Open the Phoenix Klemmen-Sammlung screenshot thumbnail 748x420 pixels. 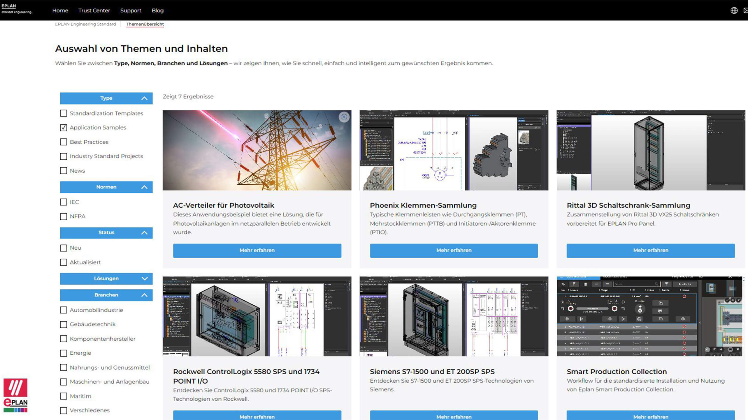click(x=454, y=150)
